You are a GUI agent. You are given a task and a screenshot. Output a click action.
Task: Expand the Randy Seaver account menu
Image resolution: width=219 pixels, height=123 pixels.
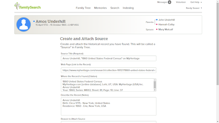point(194,8)
